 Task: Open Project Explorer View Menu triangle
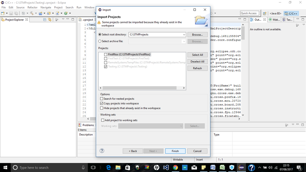pos(63,19)
